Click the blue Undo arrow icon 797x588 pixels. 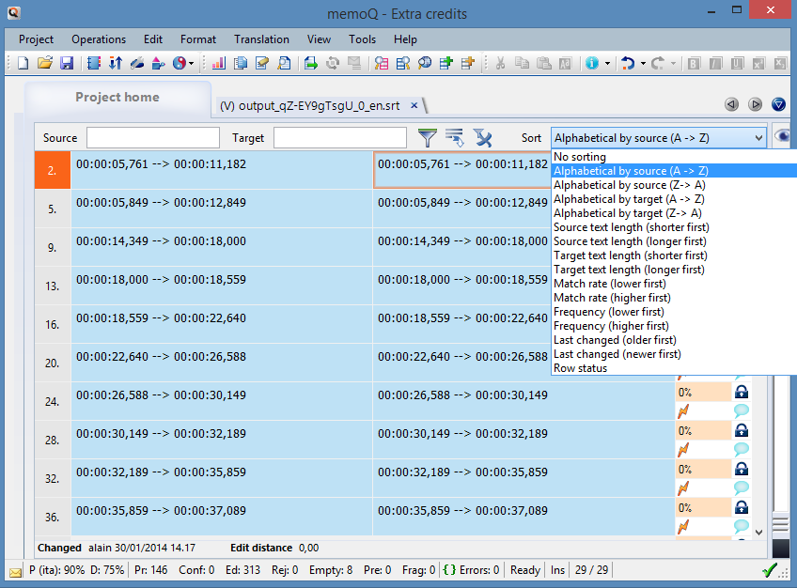click(x=628, y=64)
